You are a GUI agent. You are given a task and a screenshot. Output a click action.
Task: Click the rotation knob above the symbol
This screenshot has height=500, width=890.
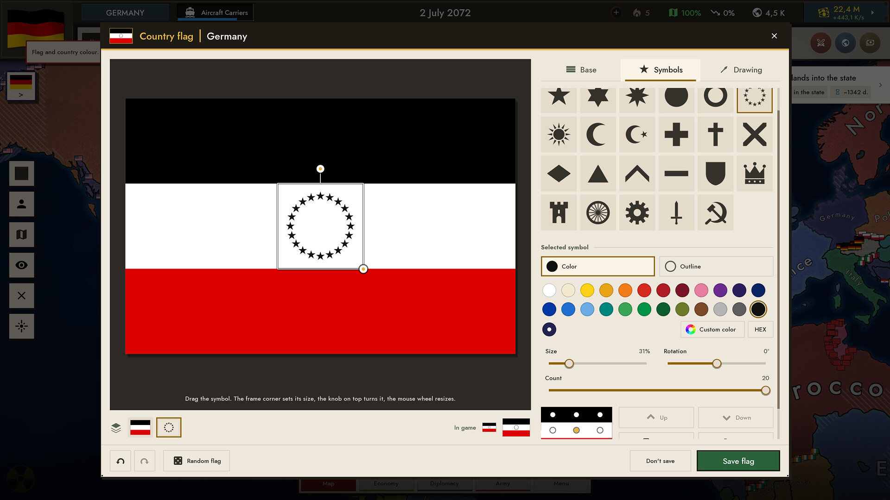click(320, 169)
